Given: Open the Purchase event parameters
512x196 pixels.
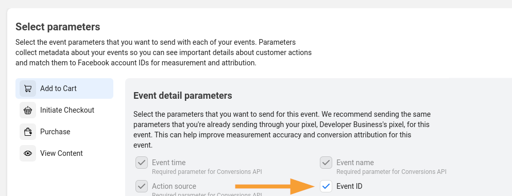Looking at the screenshot, I should (64, 132).
